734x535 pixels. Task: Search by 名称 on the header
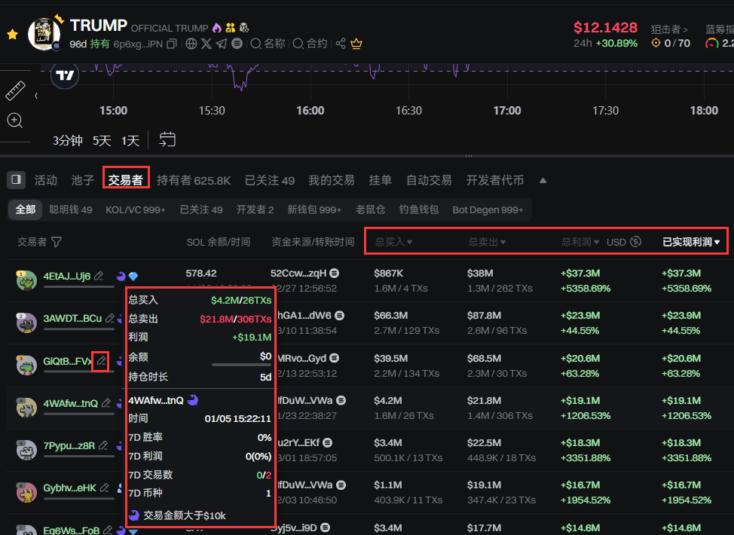click(x=268, y=44)
